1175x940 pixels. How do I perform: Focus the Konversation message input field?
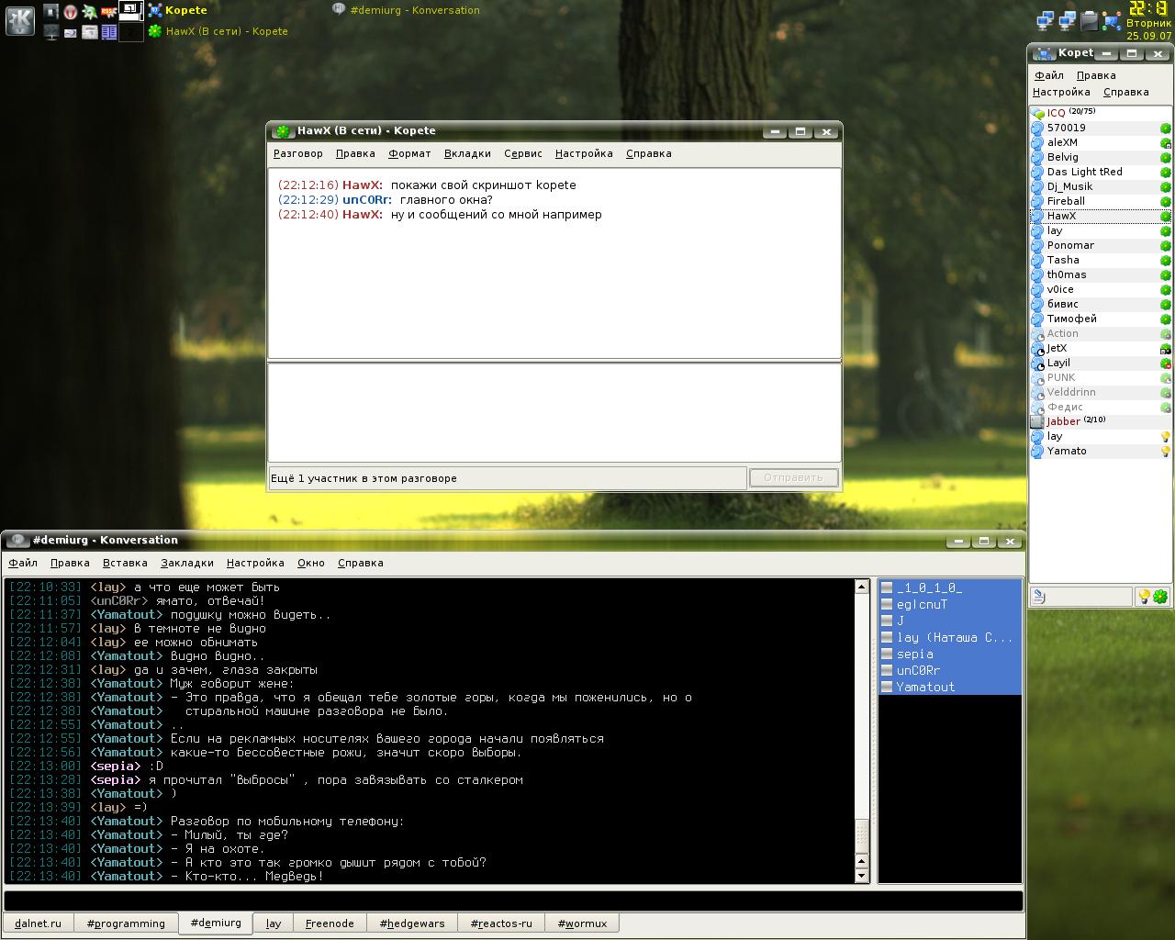point(512,901)
